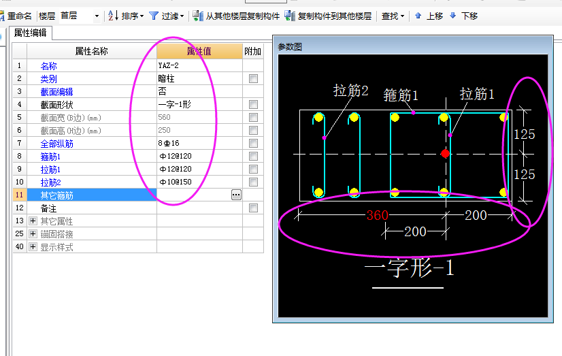Click the 截面编辑 property label

[x=56, y=92]
